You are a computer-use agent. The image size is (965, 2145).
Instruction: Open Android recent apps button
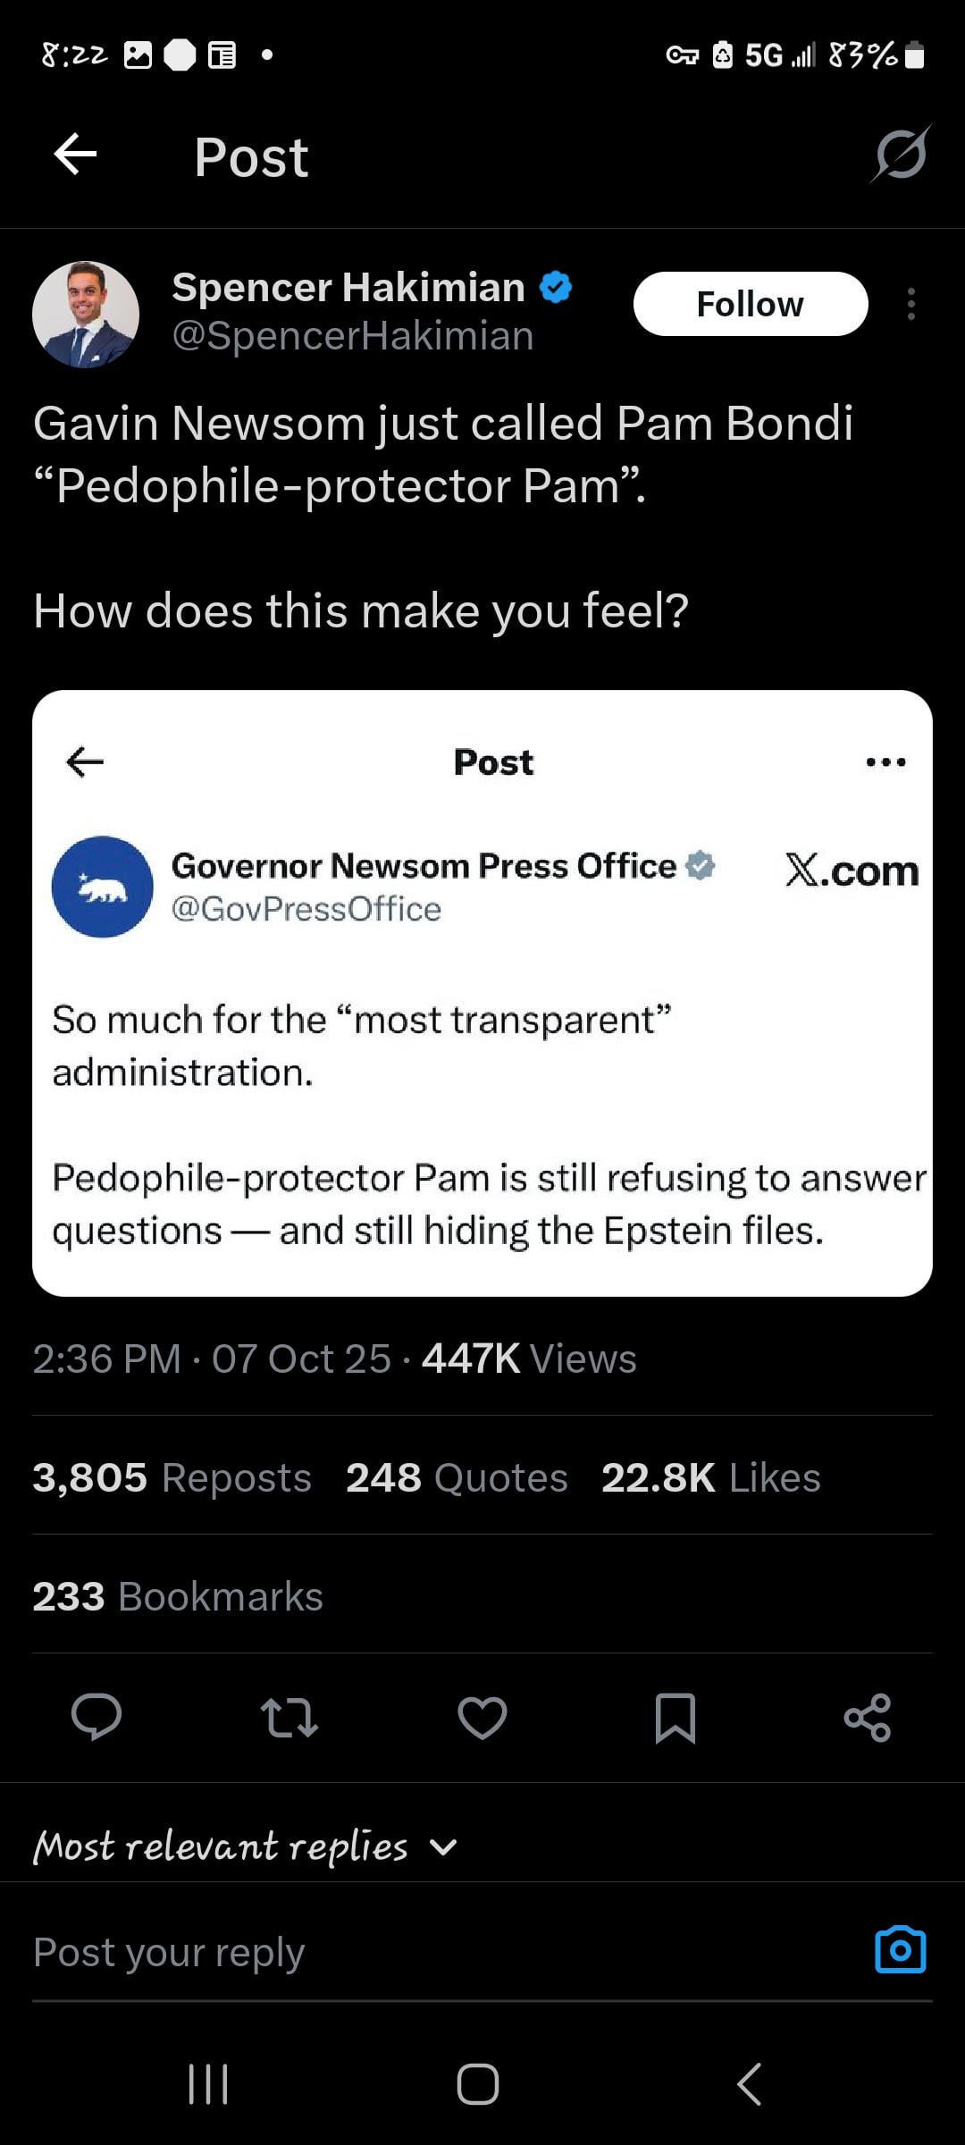tap(209, 2084)
